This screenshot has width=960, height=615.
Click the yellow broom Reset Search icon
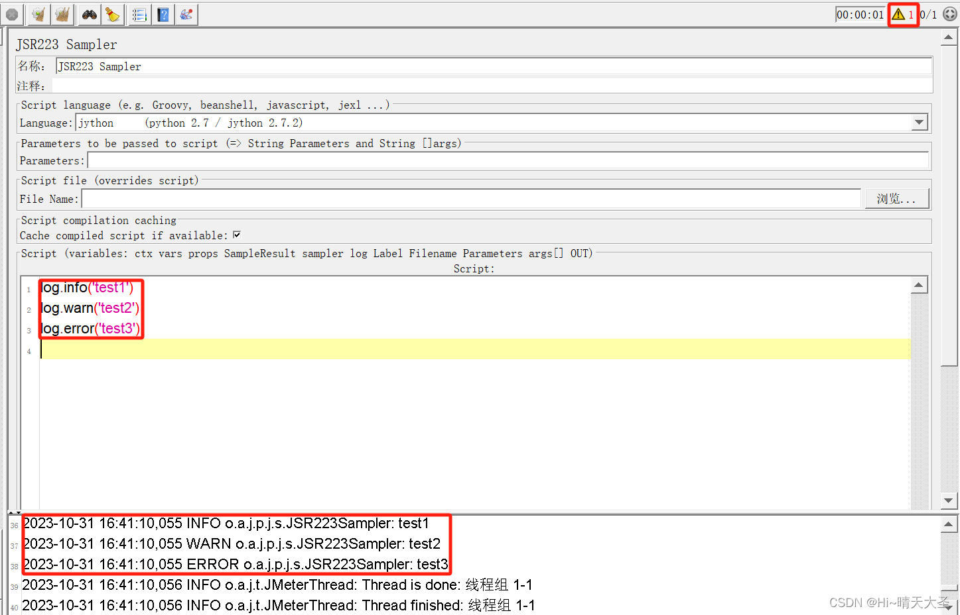click(112, 14)
